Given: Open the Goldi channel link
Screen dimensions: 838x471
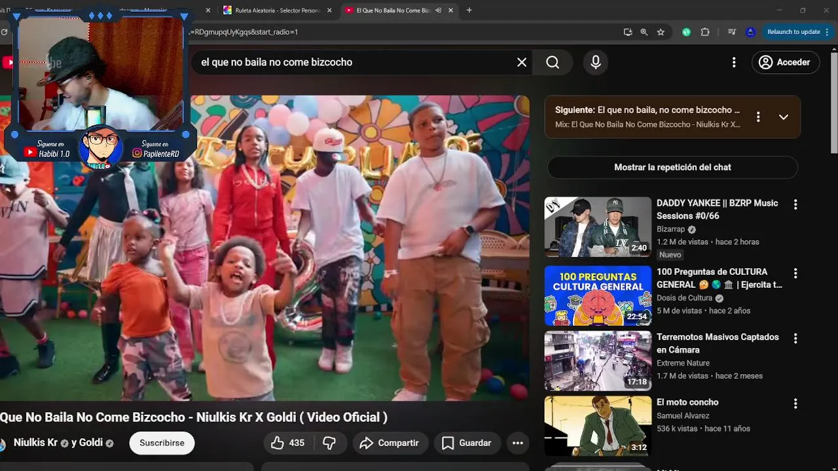Looking at the screenshot, I should tap(91, 443).
